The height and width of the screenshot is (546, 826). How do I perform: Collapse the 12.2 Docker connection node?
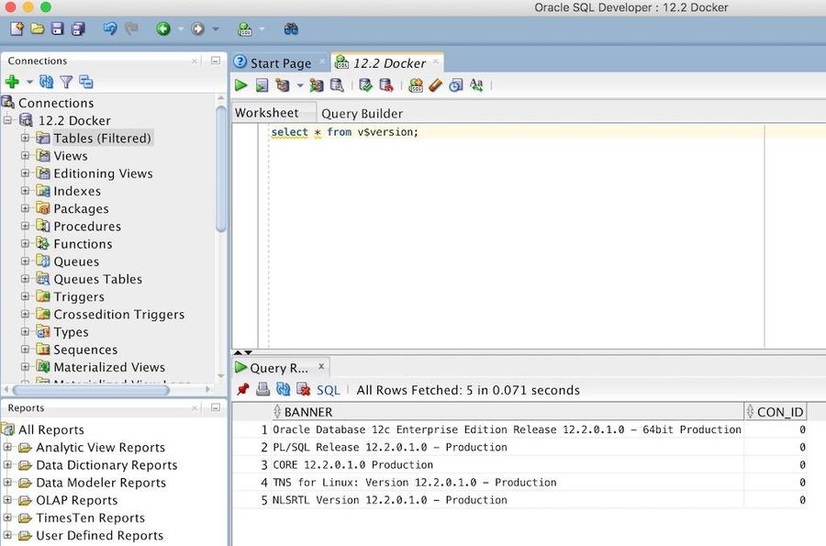click(x=7, y=120)
